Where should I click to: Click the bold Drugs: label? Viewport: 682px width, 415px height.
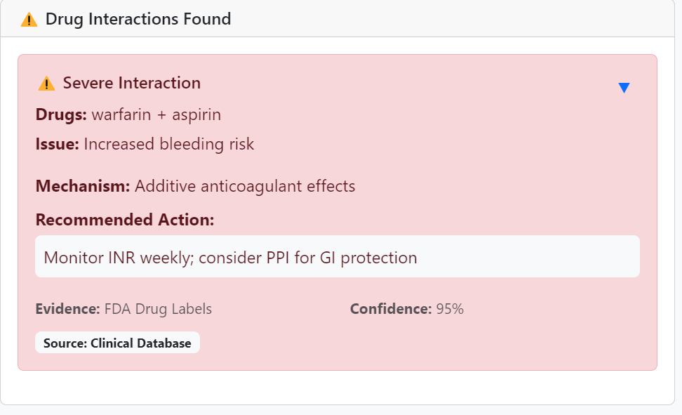[61, 114]
